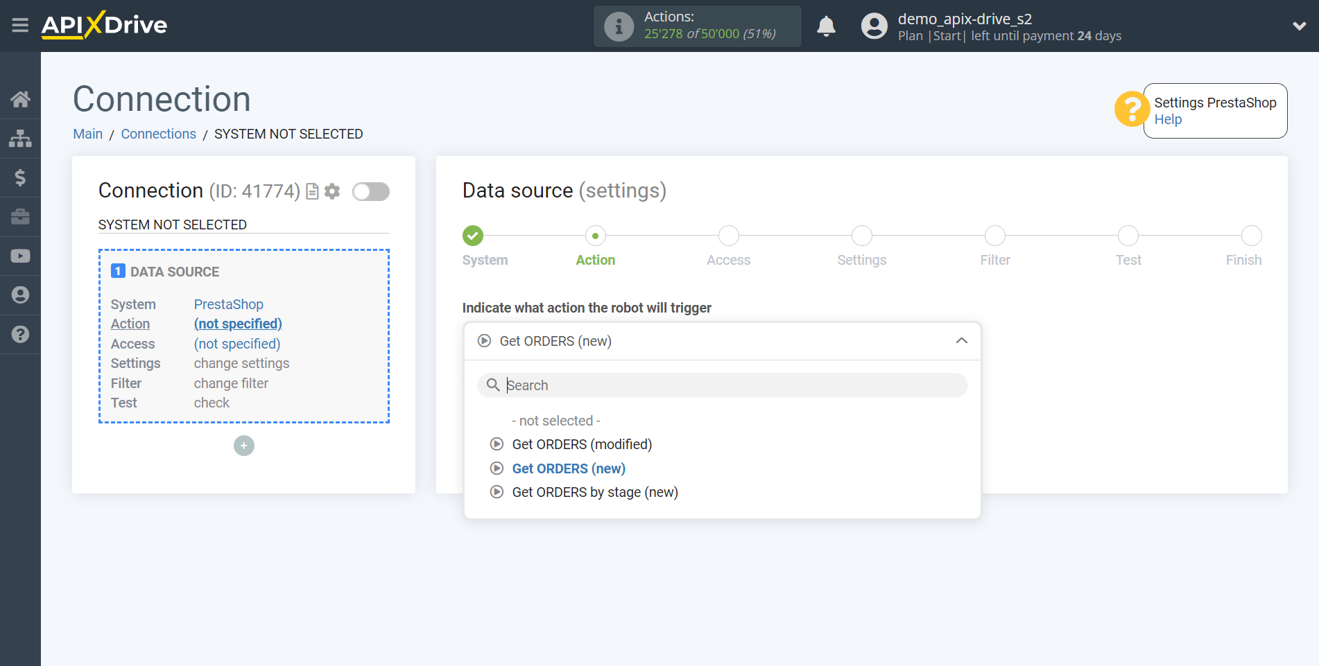Choose Get ORDERS by stage (new)
Screen dimensions: 1319x666
tap(595, 492)
